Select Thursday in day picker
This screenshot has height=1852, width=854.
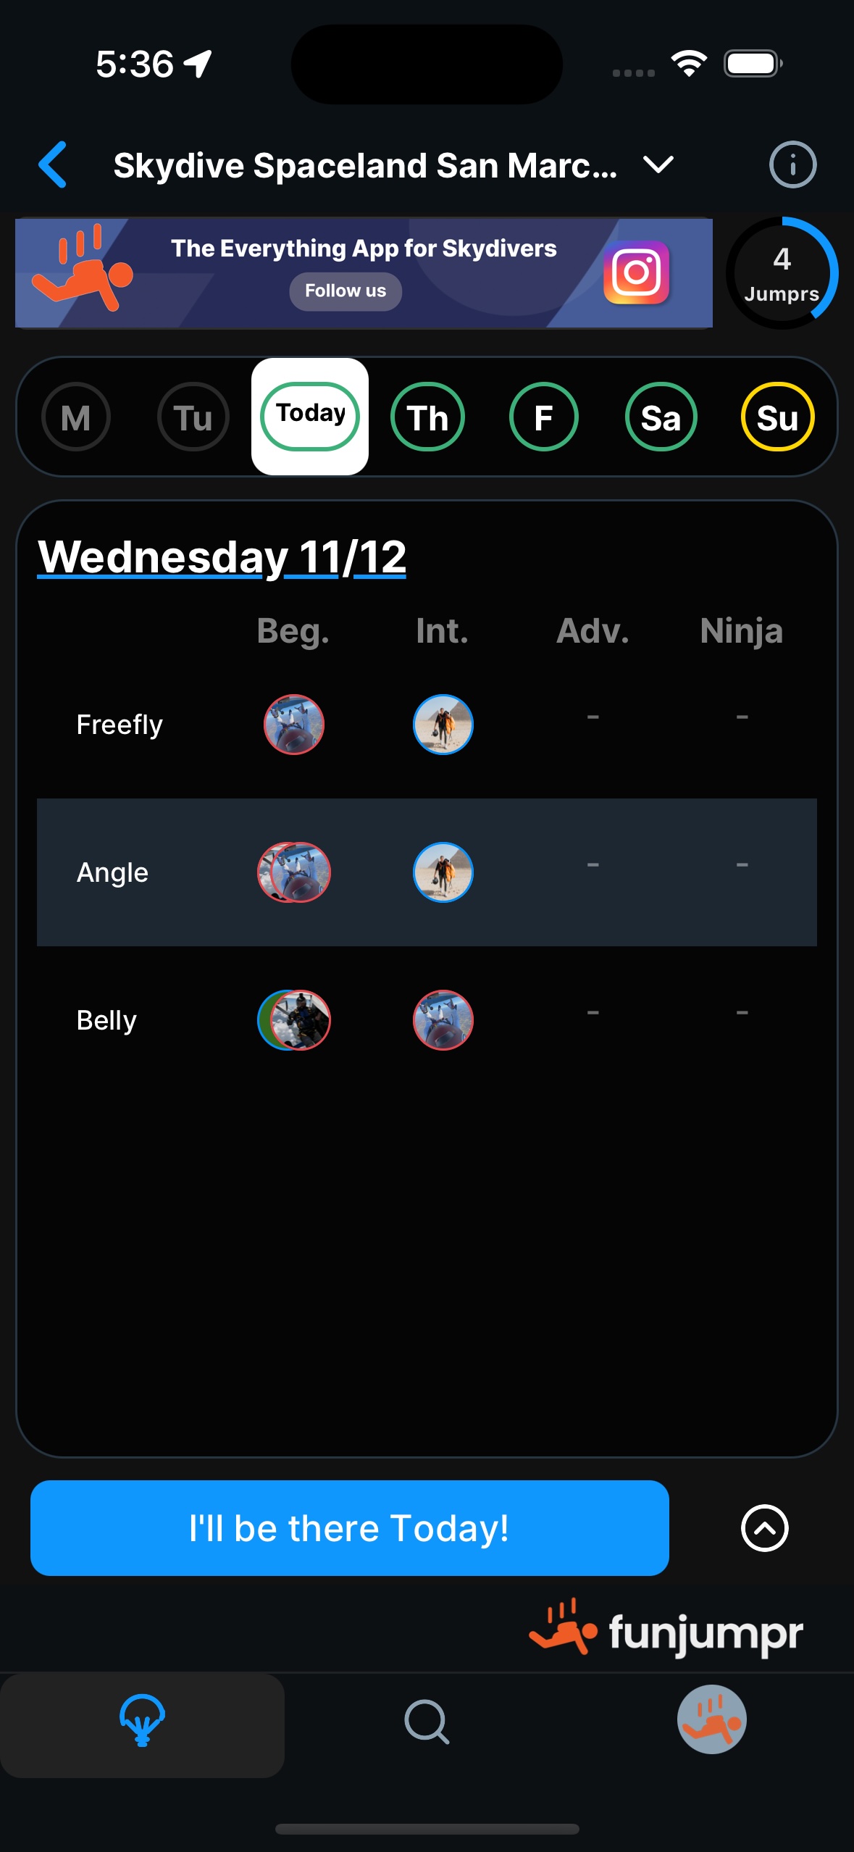click(x=427, y=417)
